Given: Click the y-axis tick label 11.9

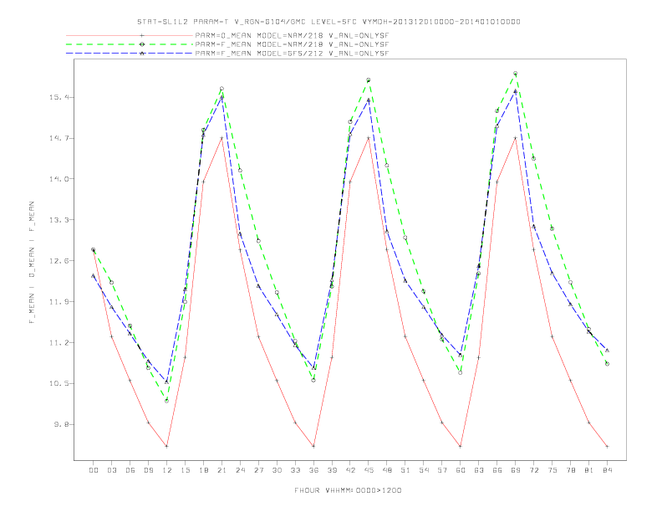Looking at the screenshot, I should [x=59, y=302].
